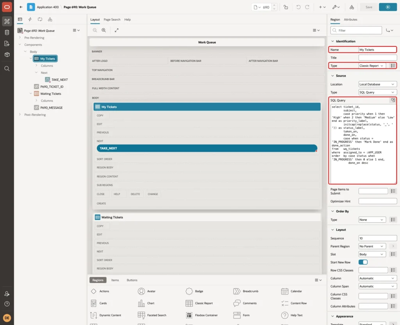This screenshot has height=325, width=400.
Task: Open the Help tab
Action: point(127,20)
